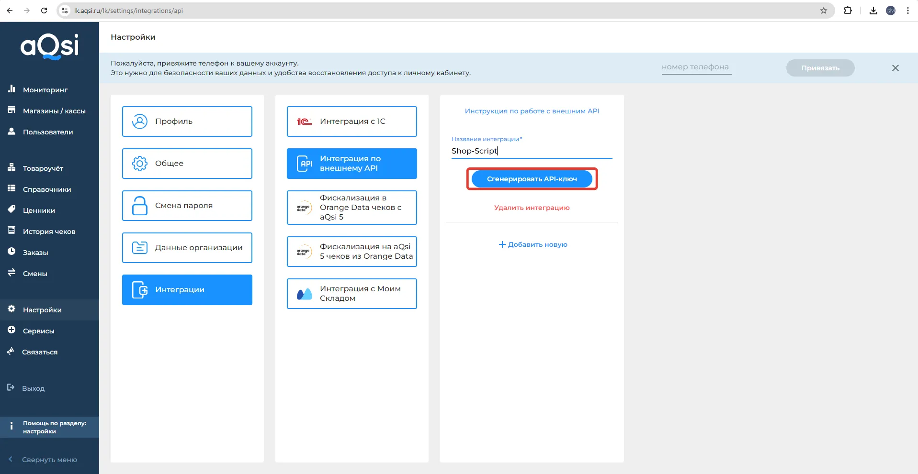918x474 pixels.
Task: Open Фискализация в Orange Data чеков card
Action: click(351, 208)
